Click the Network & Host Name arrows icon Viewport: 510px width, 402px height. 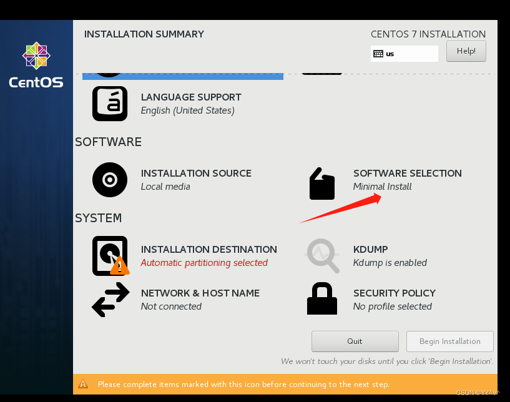[110, 300]
